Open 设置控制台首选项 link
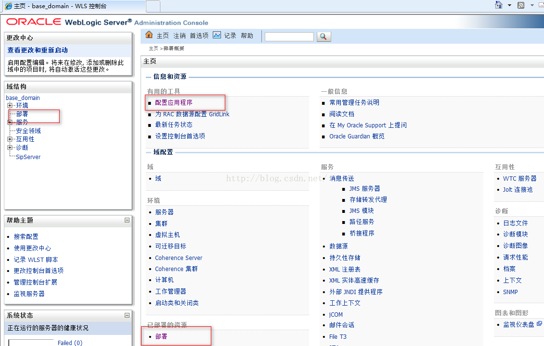The width and height of the screenshot is (544, 346). (x=180, y=136)
